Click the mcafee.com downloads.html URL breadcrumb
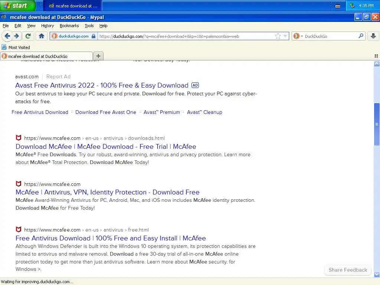Screen dimensions: 380x285 [x=94, y=138]
